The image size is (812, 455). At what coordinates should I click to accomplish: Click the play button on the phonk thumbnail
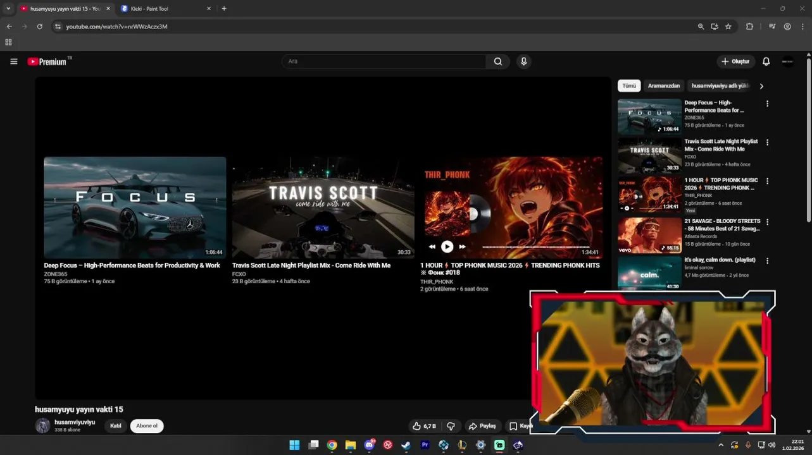(447, 247)
